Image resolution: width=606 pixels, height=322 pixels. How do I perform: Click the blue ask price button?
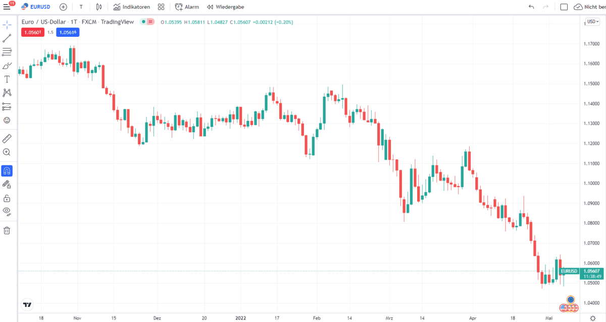click(x=68, y=32)
